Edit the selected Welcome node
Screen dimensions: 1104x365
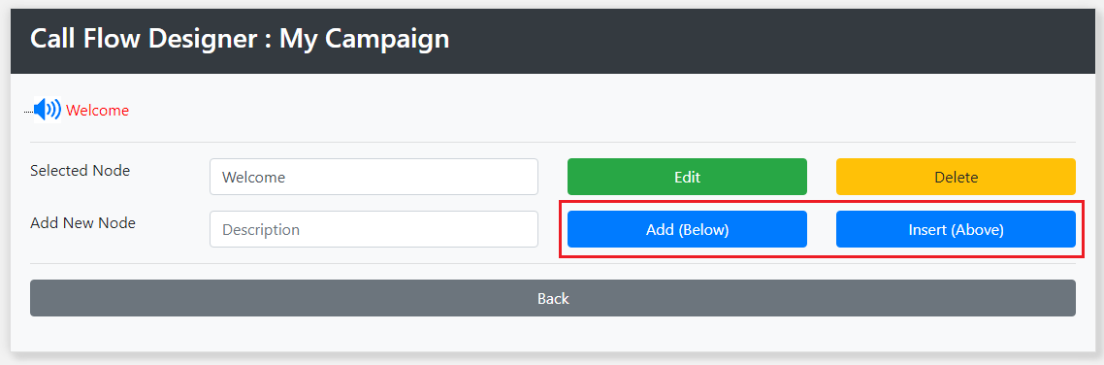[x=687, y=177]
